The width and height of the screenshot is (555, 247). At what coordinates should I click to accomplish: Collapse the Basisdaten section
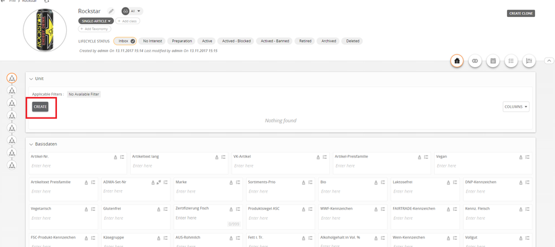tap(31, 144)
